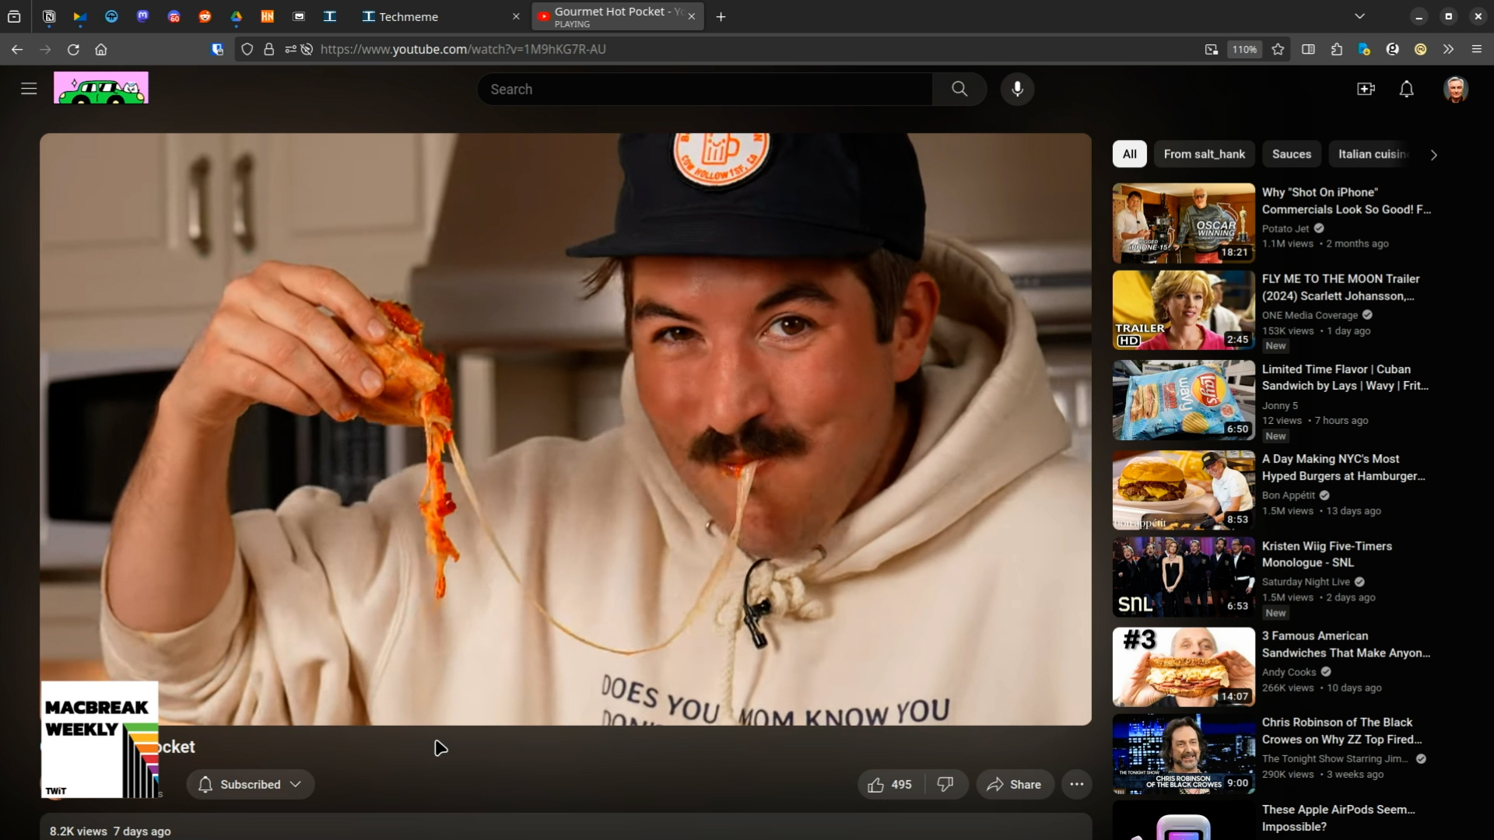Click the search magnifier button
1494x840 pixels.
click(959, 89)
